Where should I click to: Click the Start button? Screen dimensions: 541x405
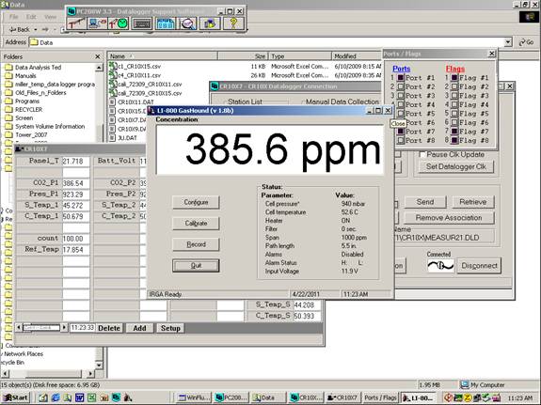tap(16, 397)
